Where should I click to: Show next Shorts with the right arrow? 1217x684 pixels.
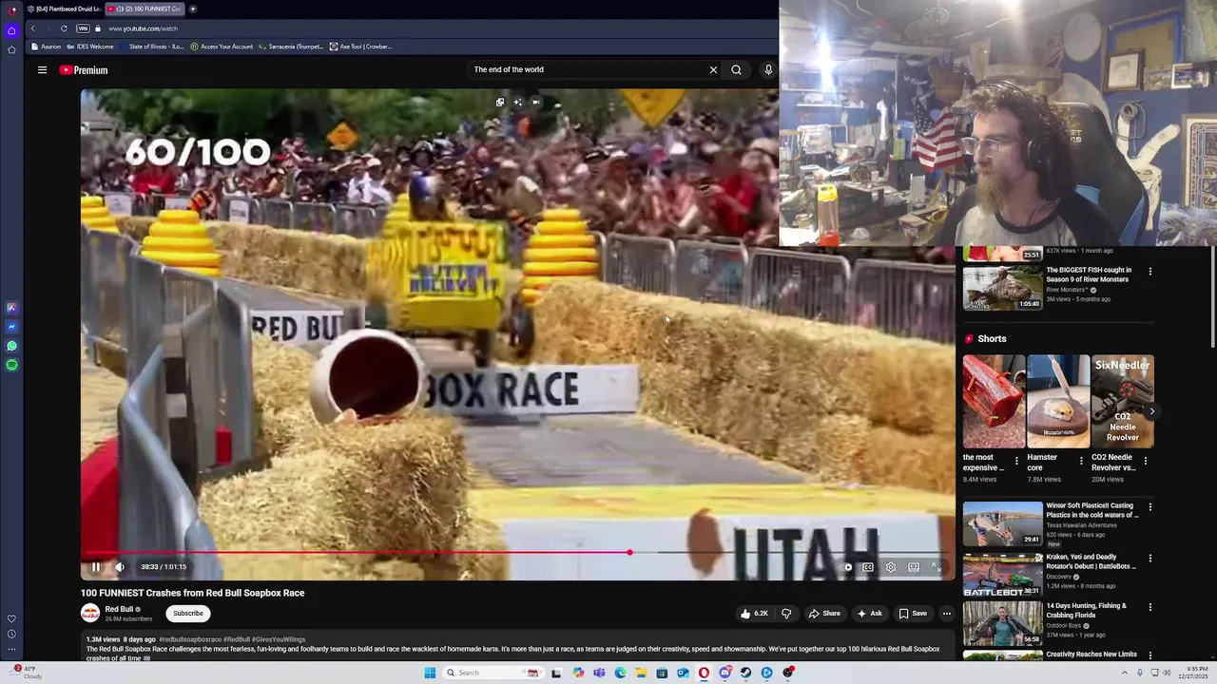[1151, 411]
